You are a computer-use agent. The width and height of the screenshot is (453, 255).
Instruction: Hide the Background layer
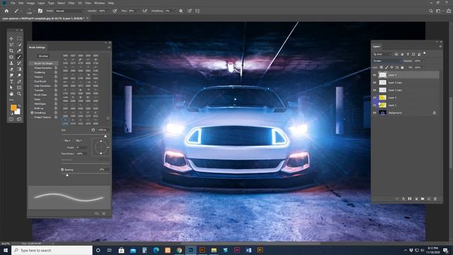coord(374,113)
